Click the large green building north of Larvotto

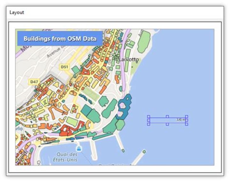144,42
